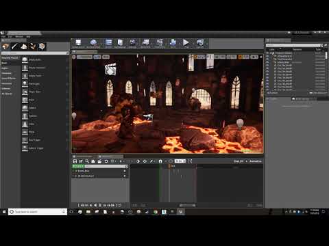Toggle eye icon of third outliner row
Viewport: 329px width, 246px height.
click(x=267, y=59)
